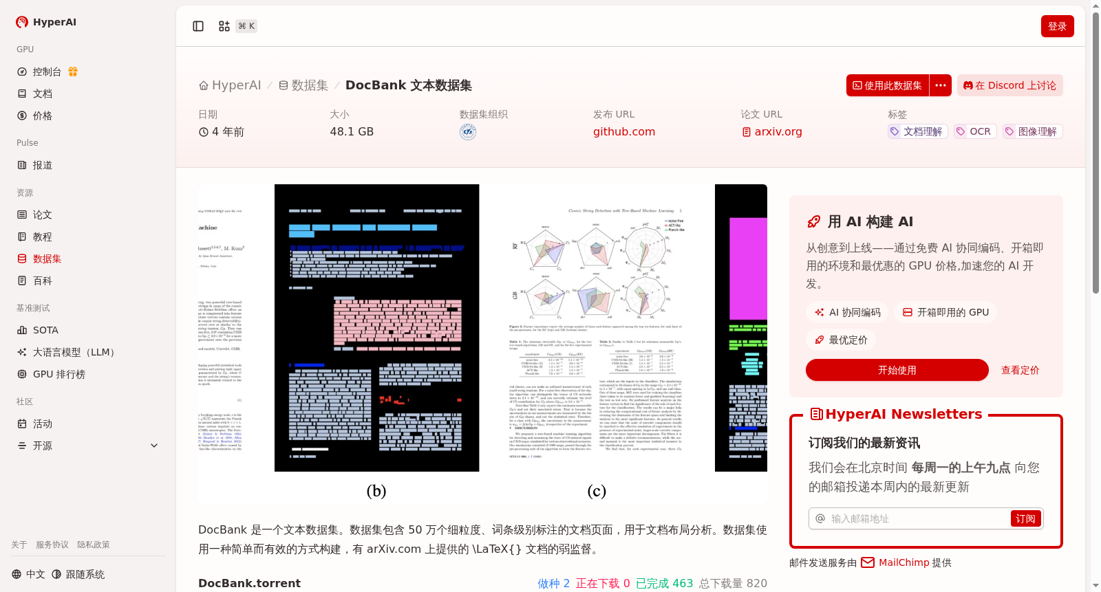
Task: Select the 文档理解 tag
Action: (918, 131)
